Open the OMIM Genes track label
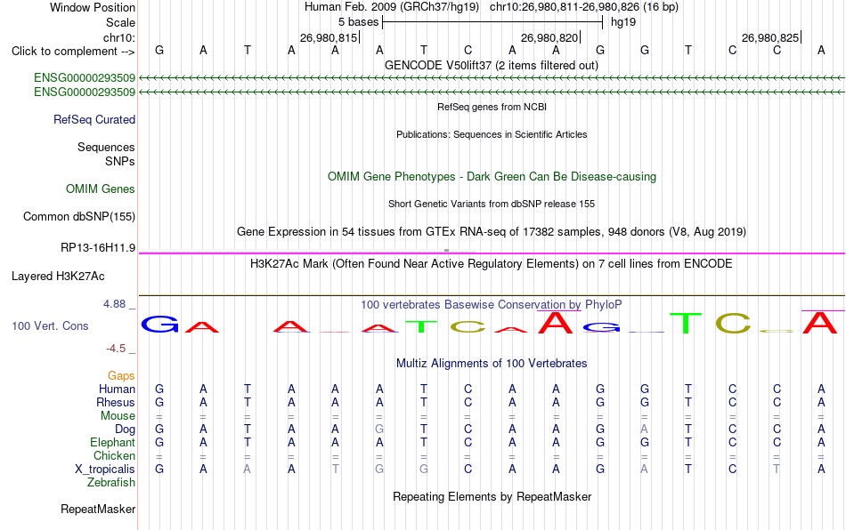Screen dimensions: 846x530 pos(101,189)
